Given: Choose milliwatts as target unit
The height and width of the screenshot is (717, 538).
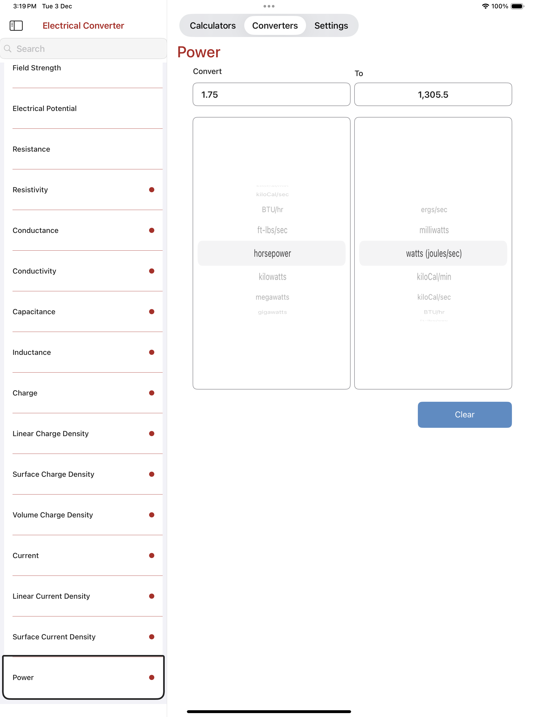Looking at the screenshot, I should tap(434, 230).
